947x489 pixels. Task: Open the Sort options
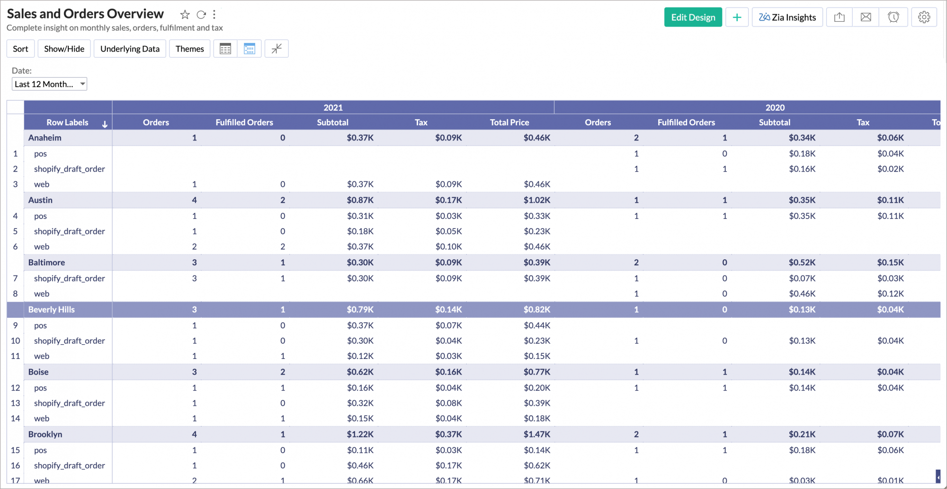click(x=20, y=49)
